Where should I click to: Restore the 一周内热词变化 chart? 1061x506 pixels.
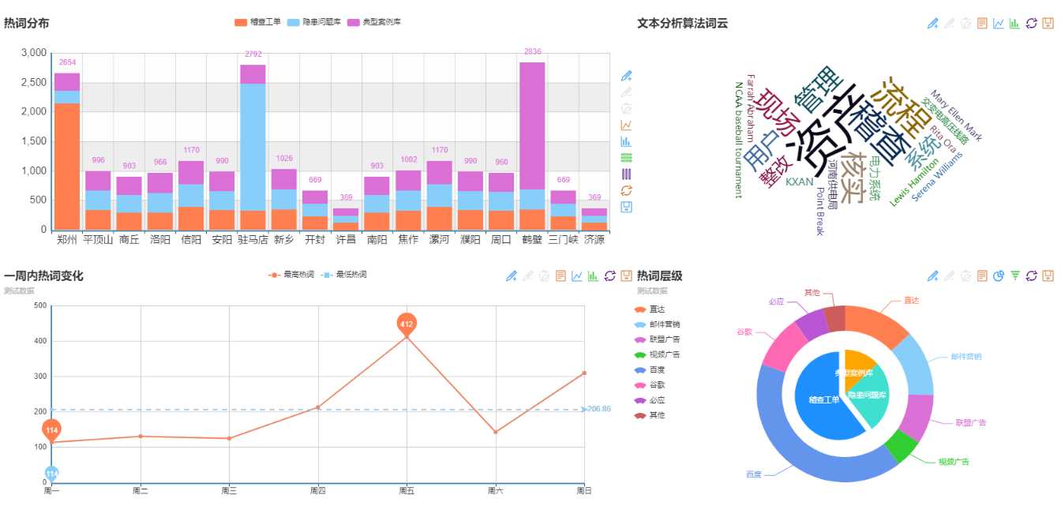[609, 275]
